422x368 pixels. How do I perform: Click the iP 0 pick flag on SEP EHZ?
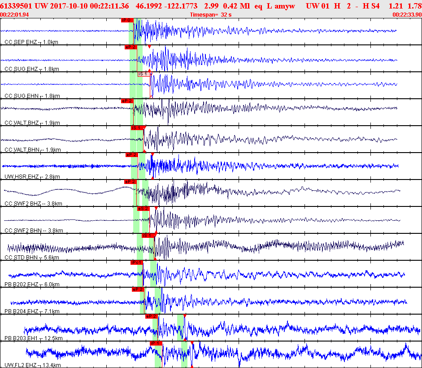pos(127,20)
